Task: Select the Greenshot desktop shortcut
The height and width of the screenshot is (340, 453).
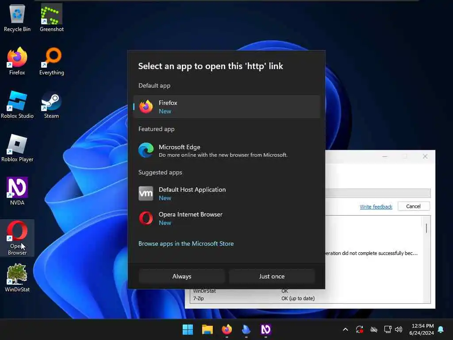Action: [52, 18]
